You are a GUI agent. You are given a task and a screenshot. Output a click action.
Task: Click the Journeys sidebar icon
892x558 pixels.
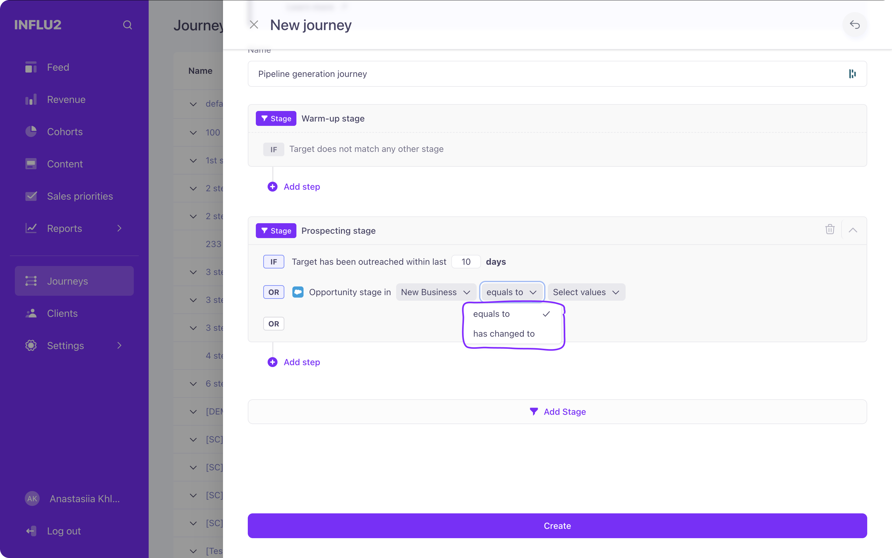31,281
